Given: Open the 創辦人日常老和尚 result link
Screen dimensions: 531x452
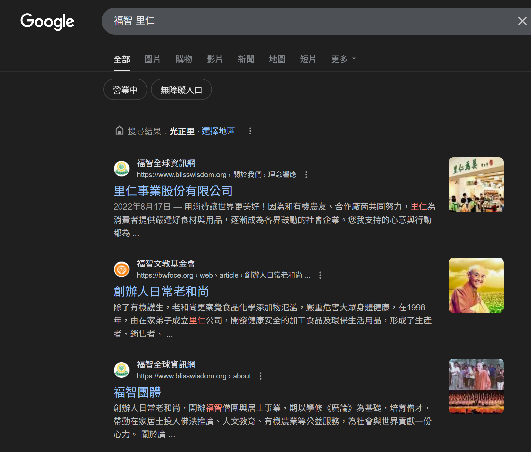Looking at the screenshot, I should (161, 291).
